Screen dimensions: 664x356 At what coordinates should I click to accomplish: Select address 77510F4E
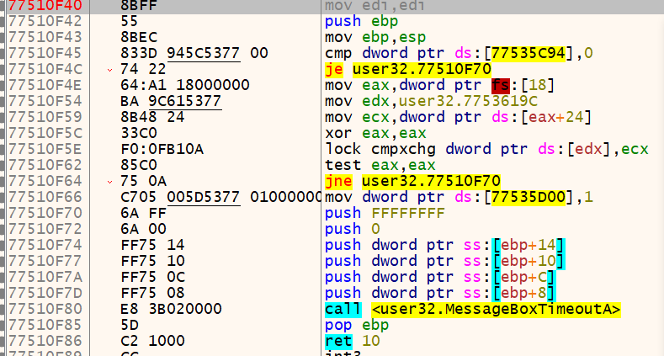pyautogui.click(x=45, y=85)
